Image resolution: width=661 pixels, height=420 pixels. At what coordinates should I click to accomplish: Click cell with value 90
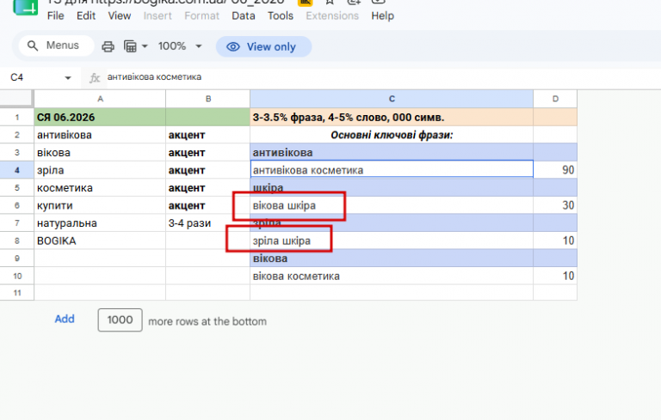[555, 170]
